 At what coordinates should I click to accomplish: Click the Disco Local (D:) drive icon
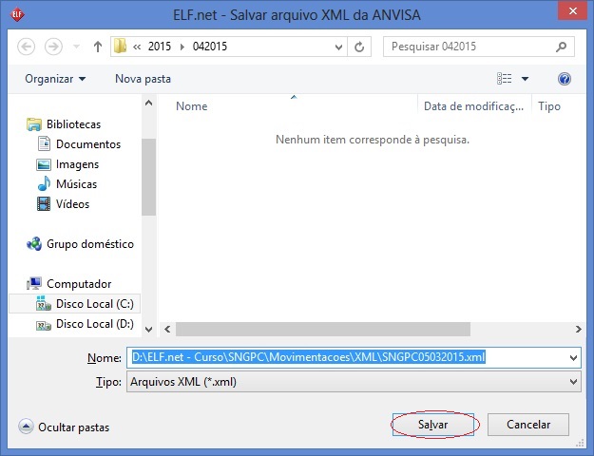[x=44, y=325]
